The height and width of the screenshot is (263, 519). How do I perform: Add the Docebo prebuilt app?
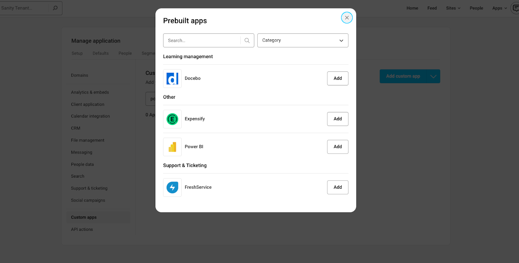[338, 78]
